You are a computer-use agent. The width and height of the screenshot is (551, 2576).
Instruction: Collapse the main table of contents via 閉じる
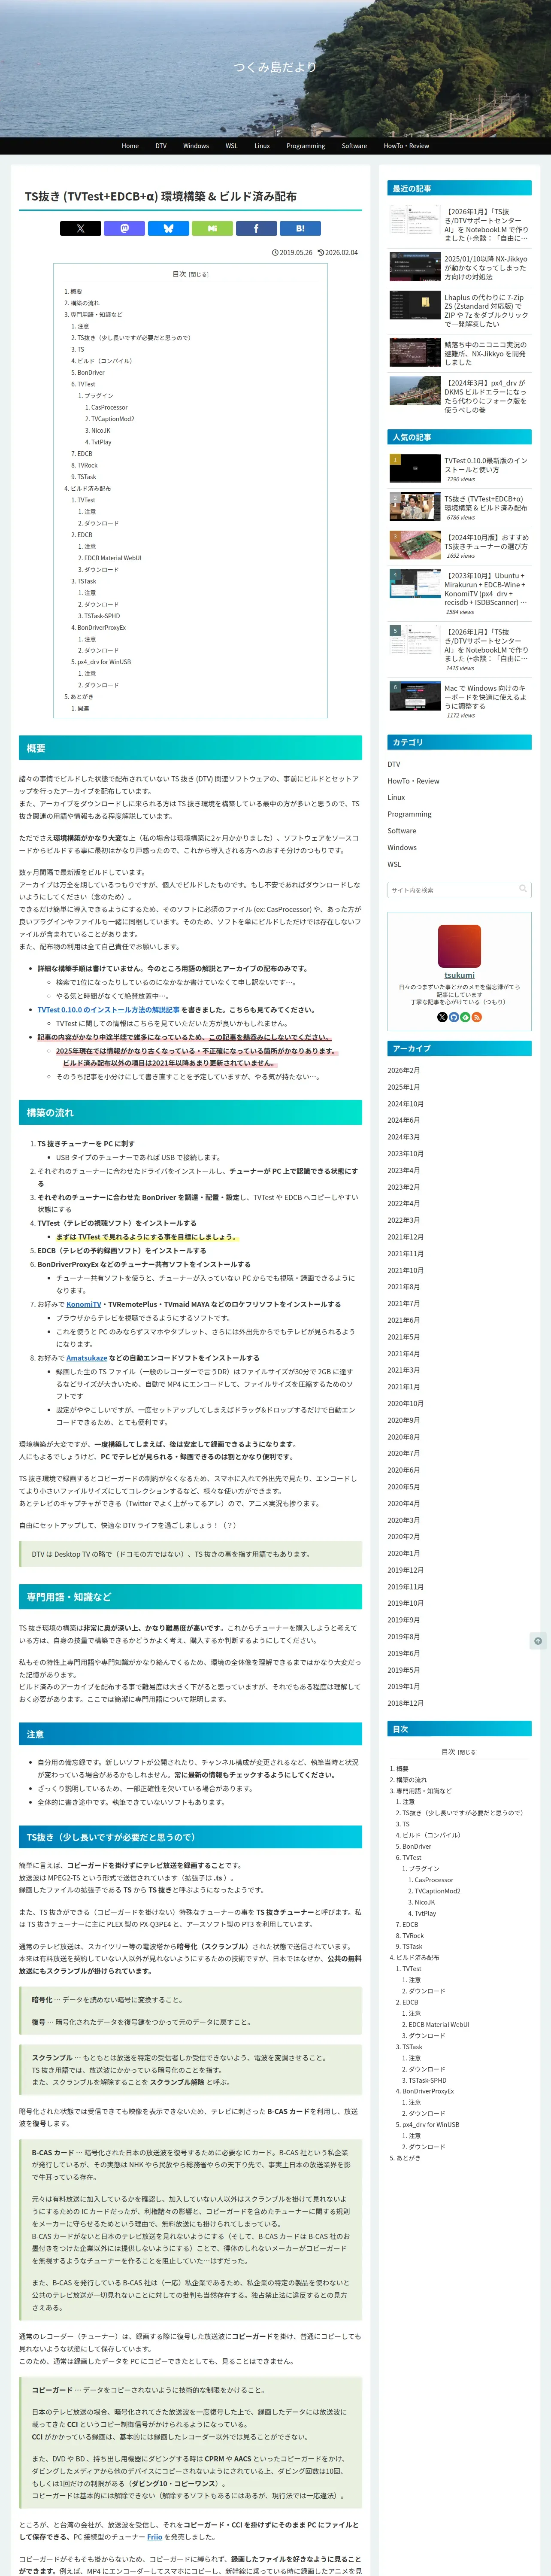click(199, 274)
